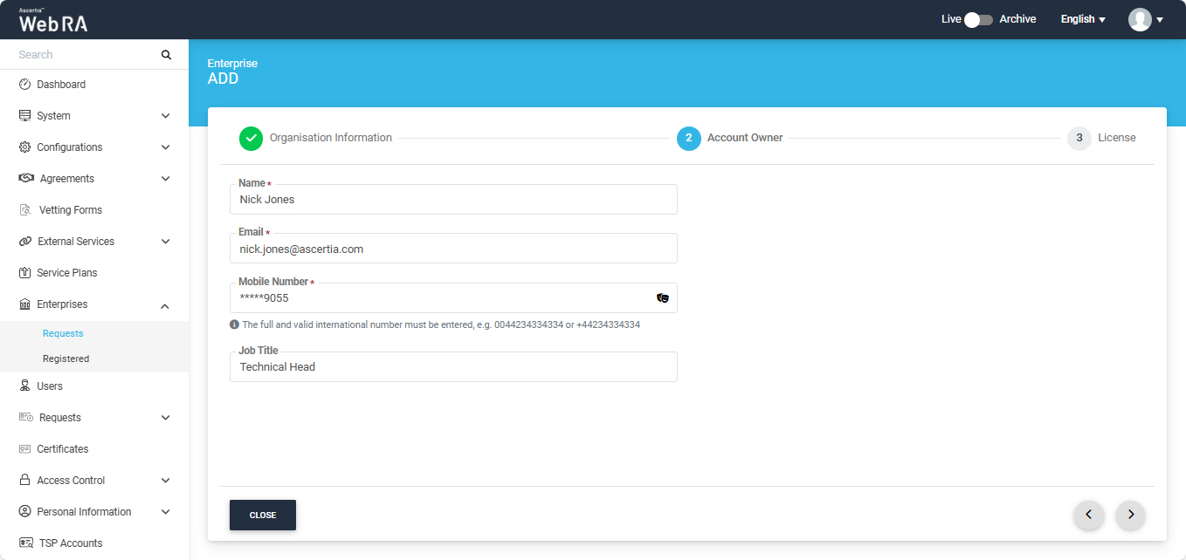
Task: Click the Name input field
Action: pos(453,200)
